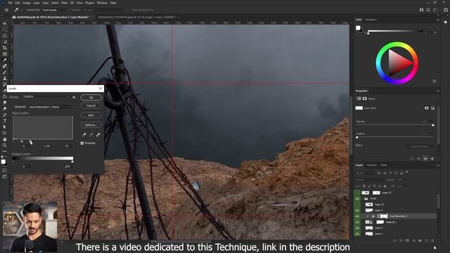Click the Feather slider handle
Image resolution: width=450 pixels, height=253 pixels.
(357, 138)
